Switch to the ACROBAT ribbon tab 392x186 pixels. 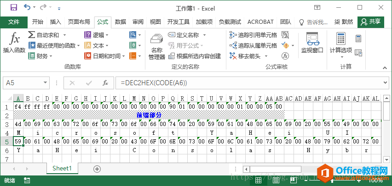260,22
